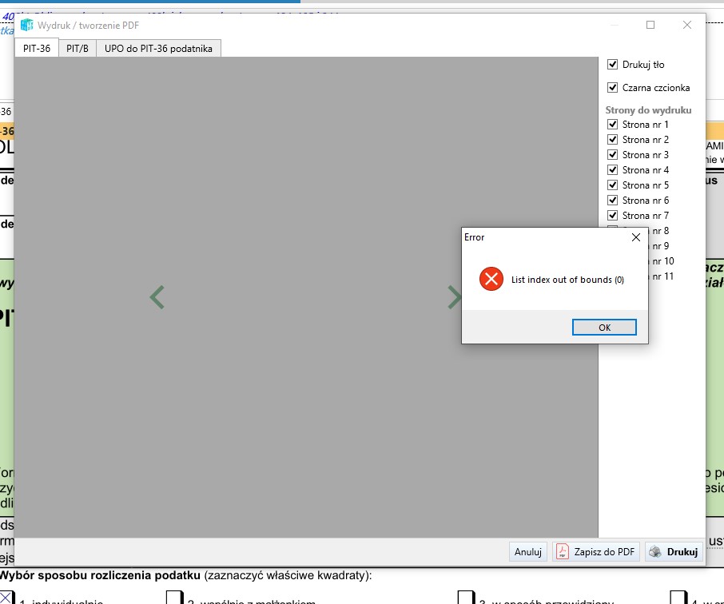Screen dimensions: 724x604
Task: Open the UPO do PIT-36 podatnika tab
Action: coord(158,49)
